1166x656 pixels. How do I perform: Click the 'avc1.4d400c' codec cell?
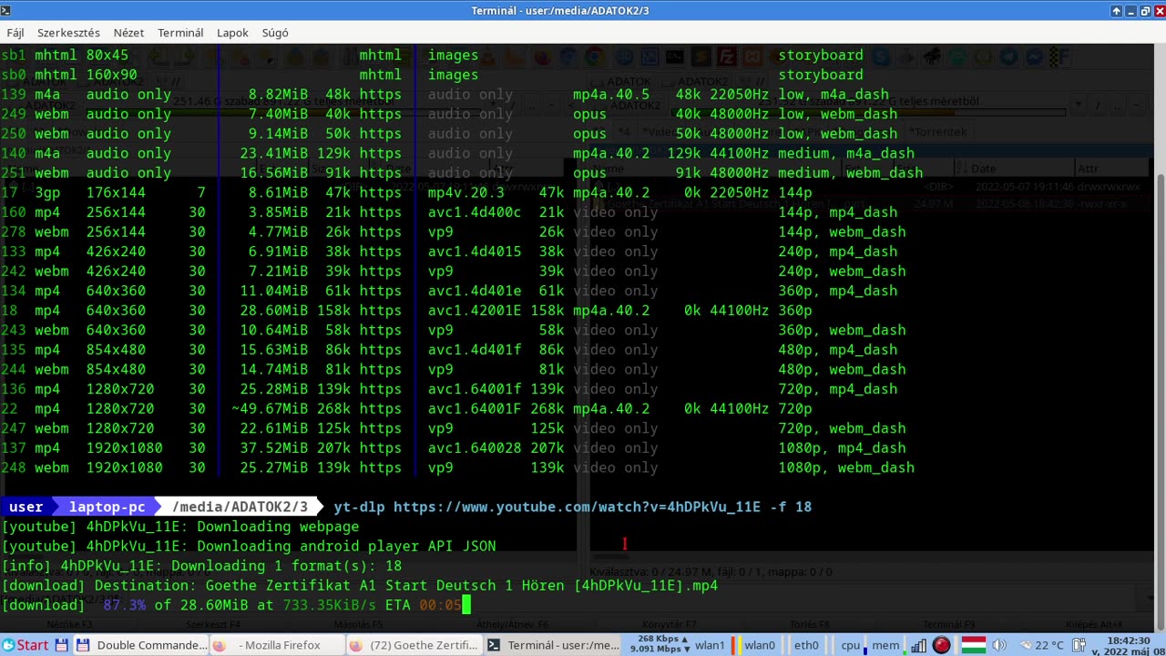pos(475,212)
